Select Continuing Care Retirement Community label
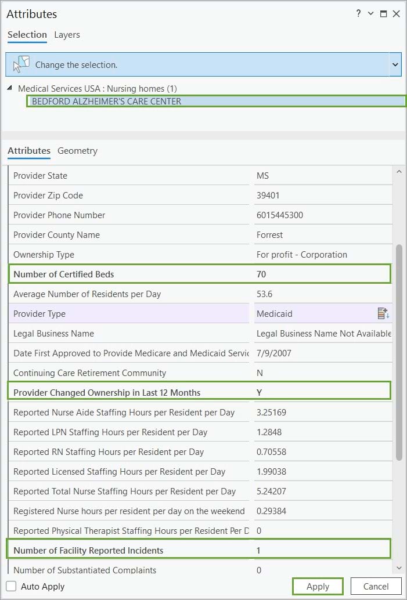Screen dimensions: 407x600 point(90,373)
